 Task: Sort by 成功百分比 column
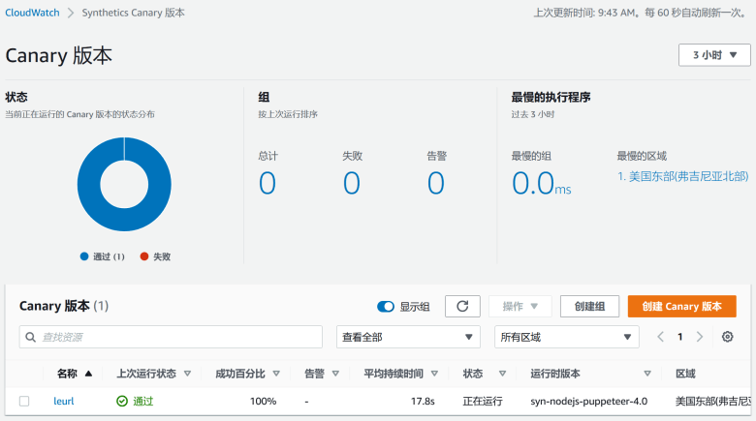click(x=276, y=374)
